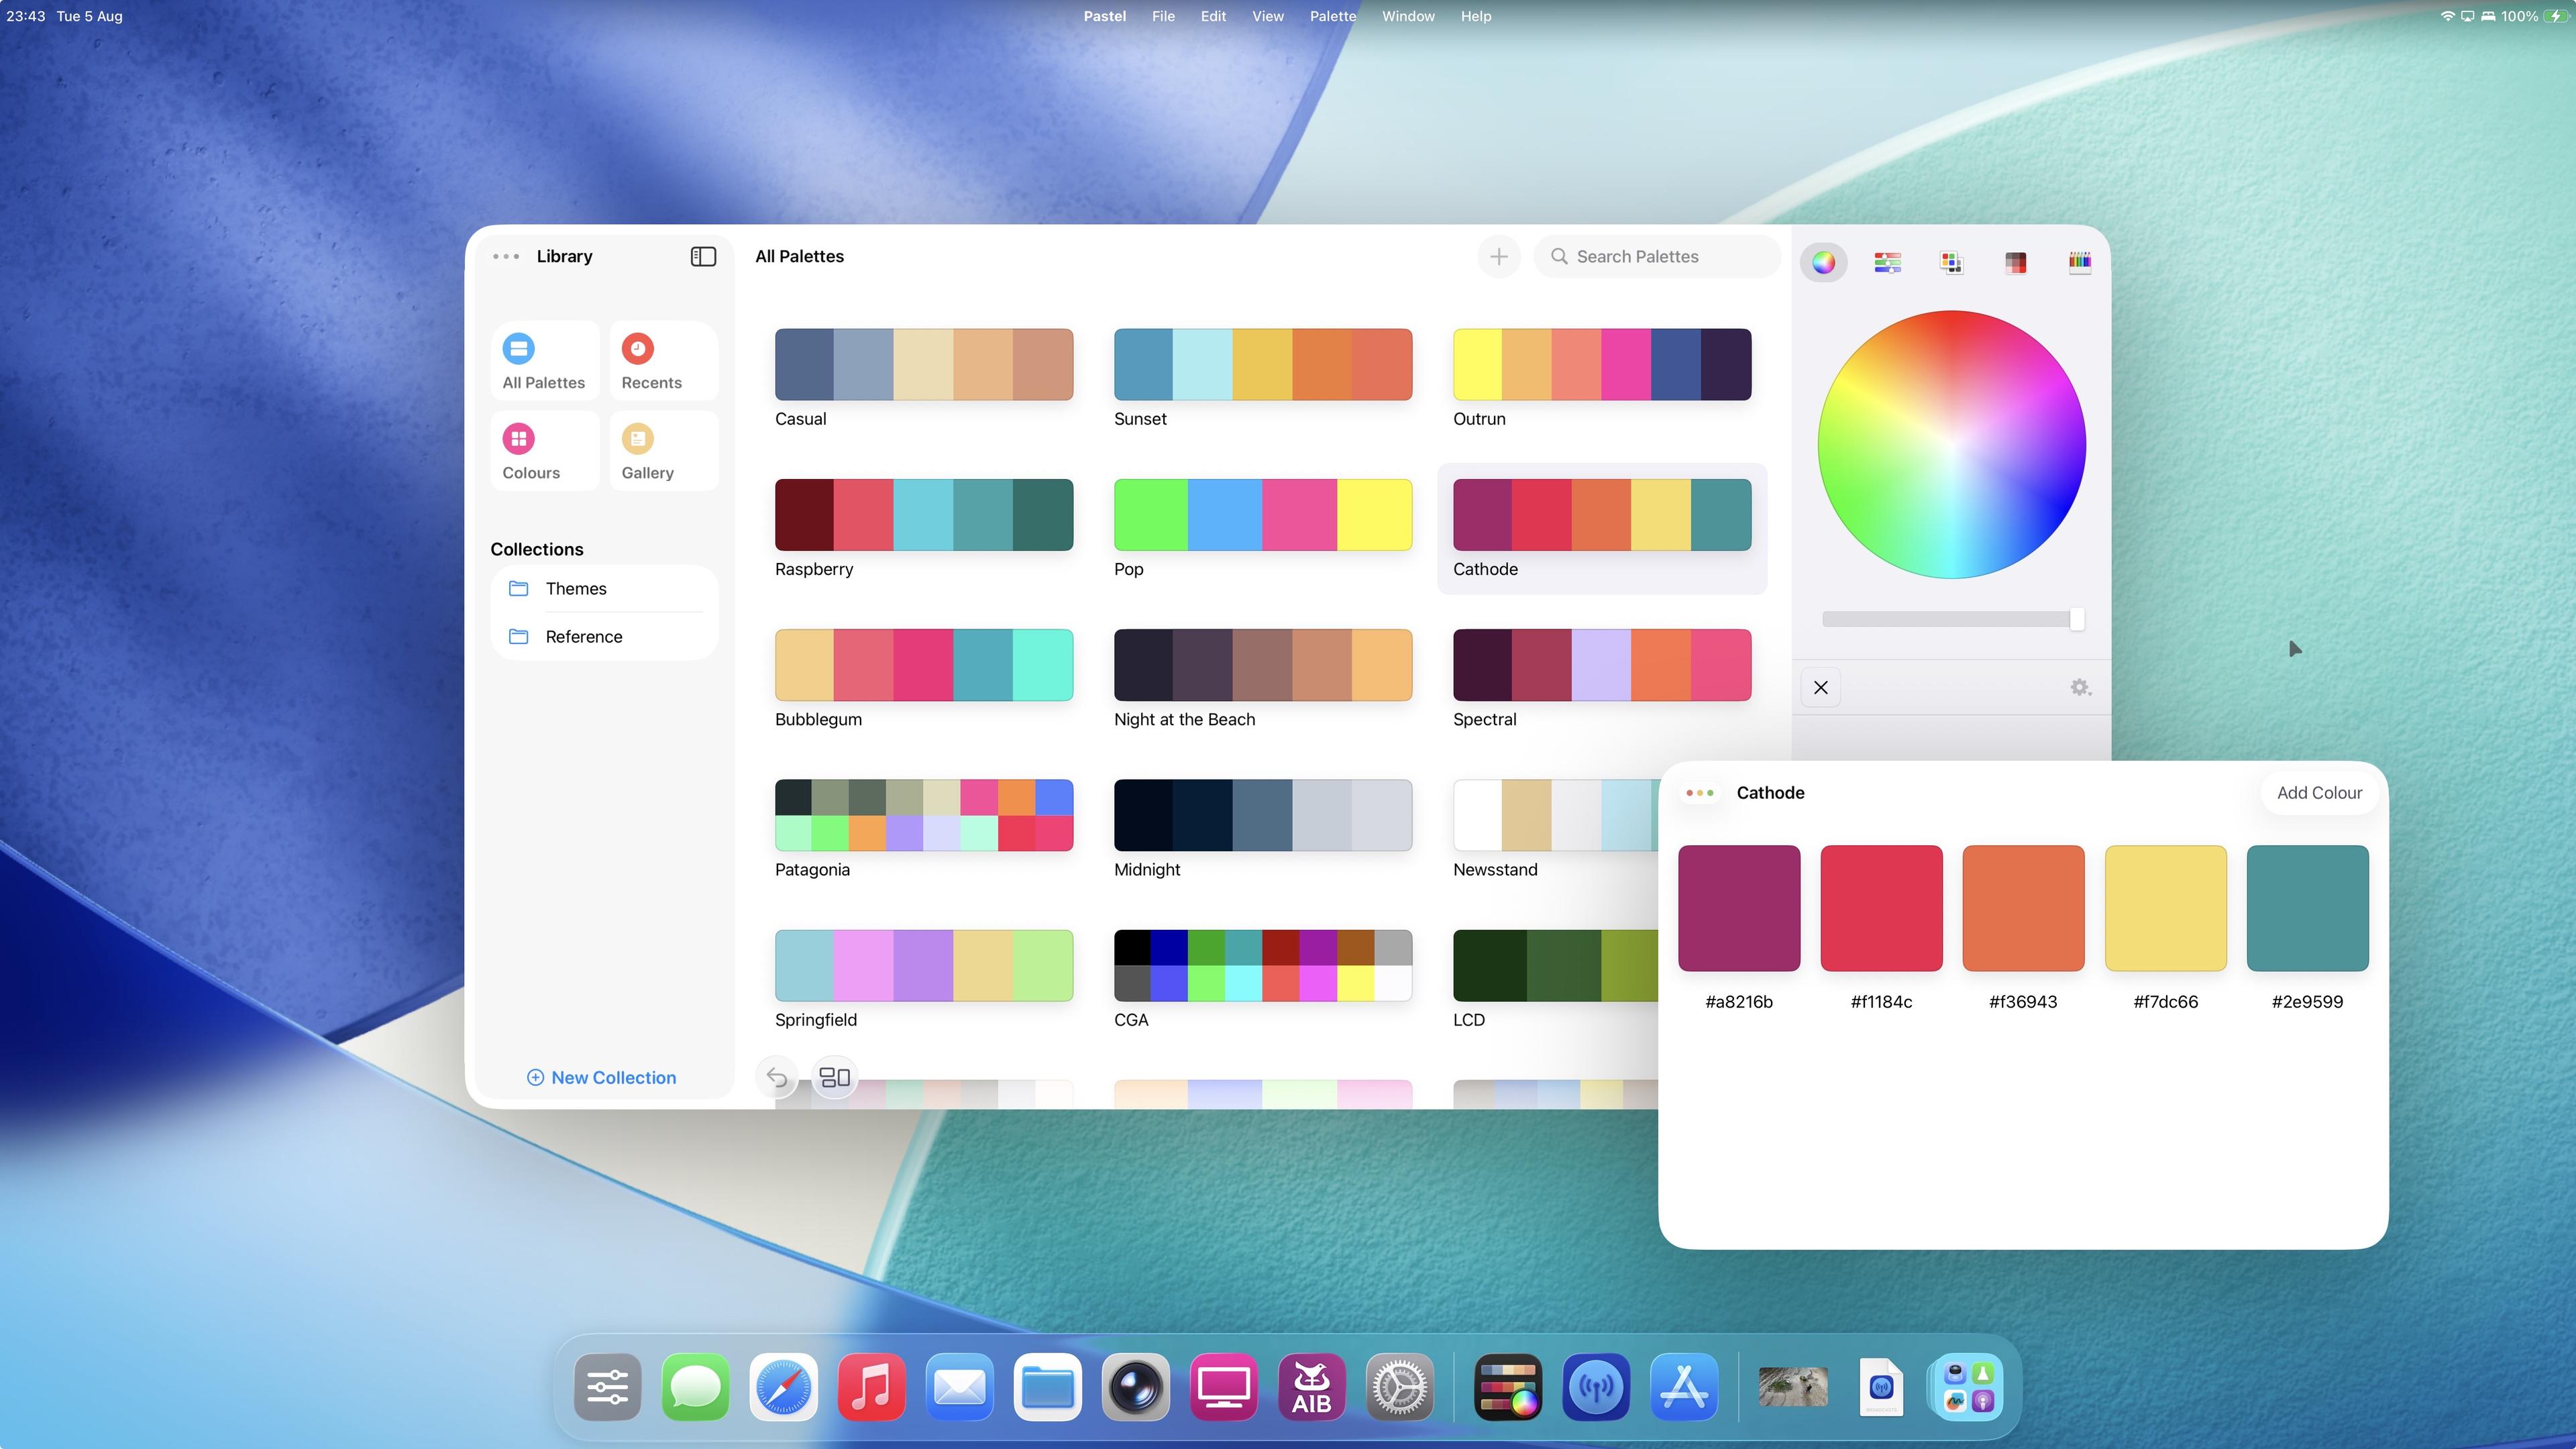Image resolution: width=2576 pixels, height=1449 pixels.
Task: Open the LCD palette
Action: [x=1555, y=965]
